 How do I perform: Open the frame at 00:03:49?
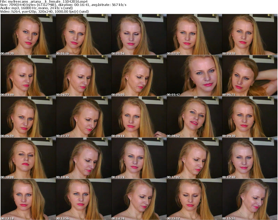tap(28, 76)
